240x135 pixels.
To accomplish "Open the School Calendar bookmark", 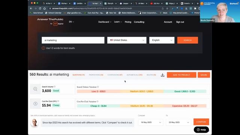I will click(x=53, y=13).
